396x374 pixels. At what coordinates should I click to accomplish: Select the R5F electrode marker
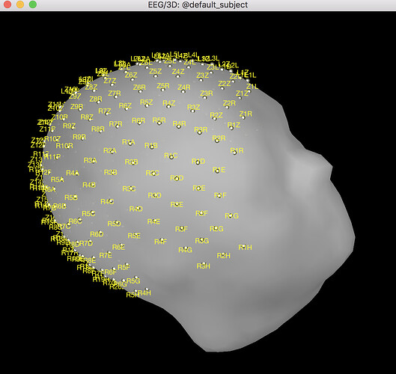[124, 267]
